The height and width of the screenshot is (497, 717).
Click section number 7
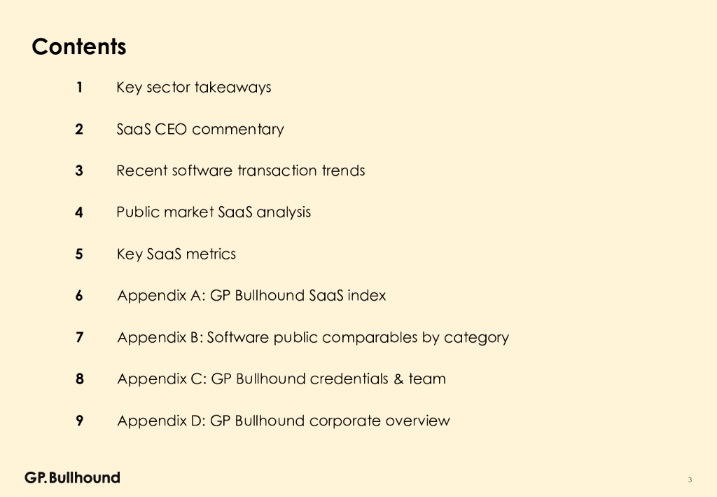pyautogui.click(x=80, y=337)
